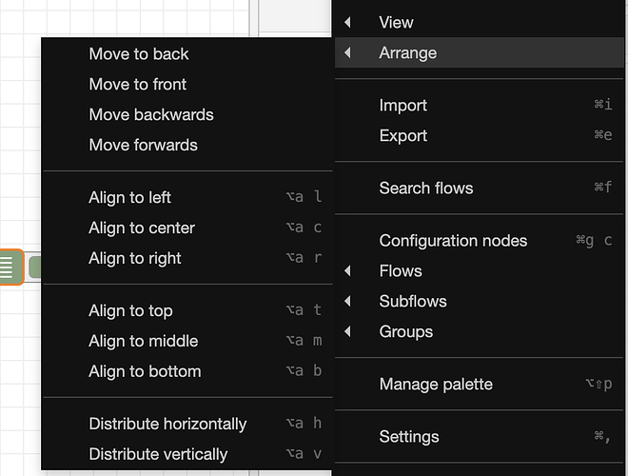The width and height of the screenshot is (628, 476).
Task: Expand the Subflows submenu arrow
Action: click(x=347, y=301)
